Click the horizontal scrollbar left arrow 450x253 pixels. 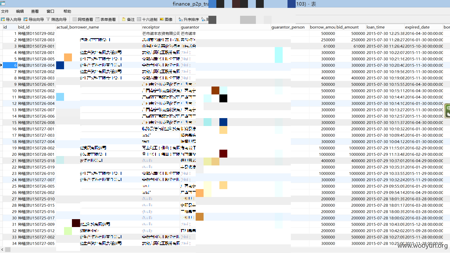tap(2, 250)
